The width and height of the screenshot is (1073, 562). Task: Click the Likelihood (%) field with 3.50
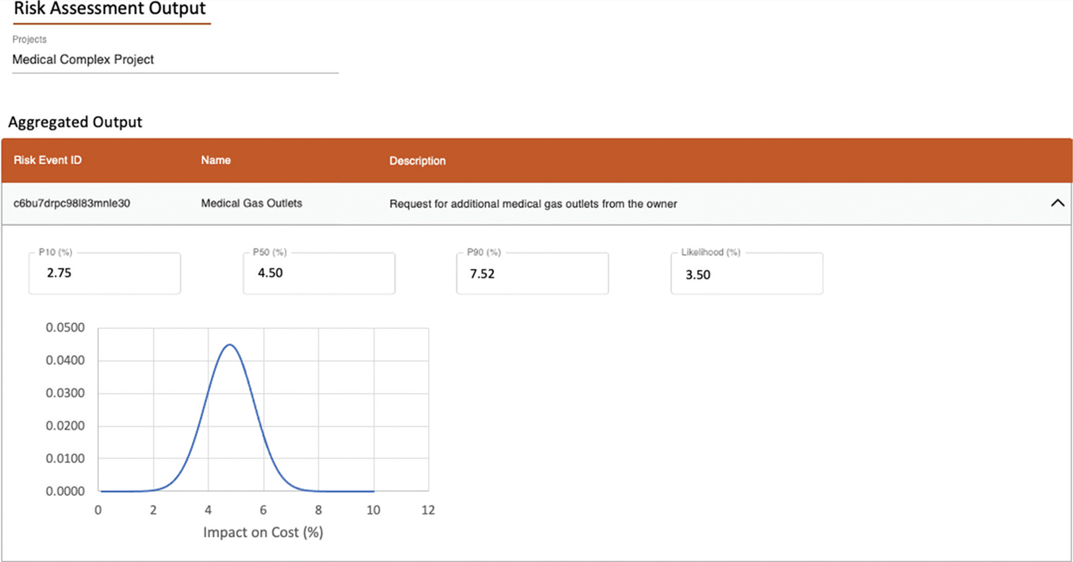(x=746, y=274)
